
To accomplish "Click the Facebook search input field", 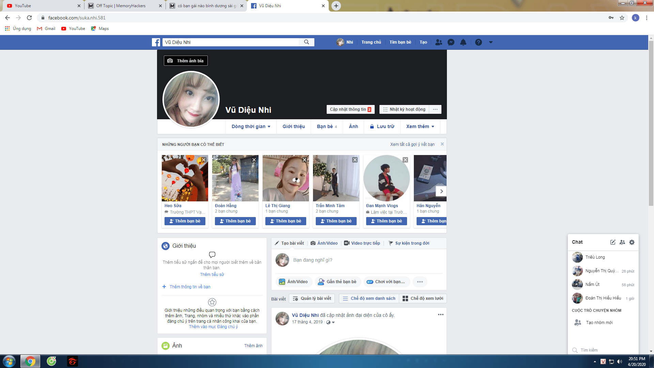I will [231, 42].
